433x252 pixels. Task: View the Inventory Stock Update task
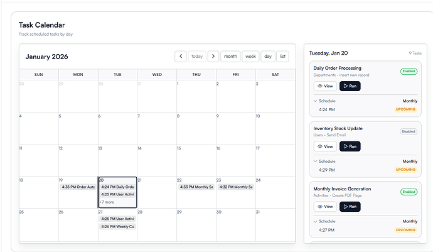click(x=325, y=146)
